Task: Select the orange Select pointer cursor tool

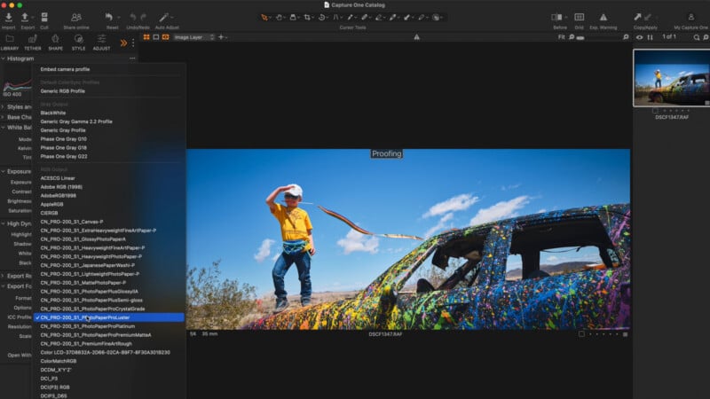Action: (x=264, y=17)
